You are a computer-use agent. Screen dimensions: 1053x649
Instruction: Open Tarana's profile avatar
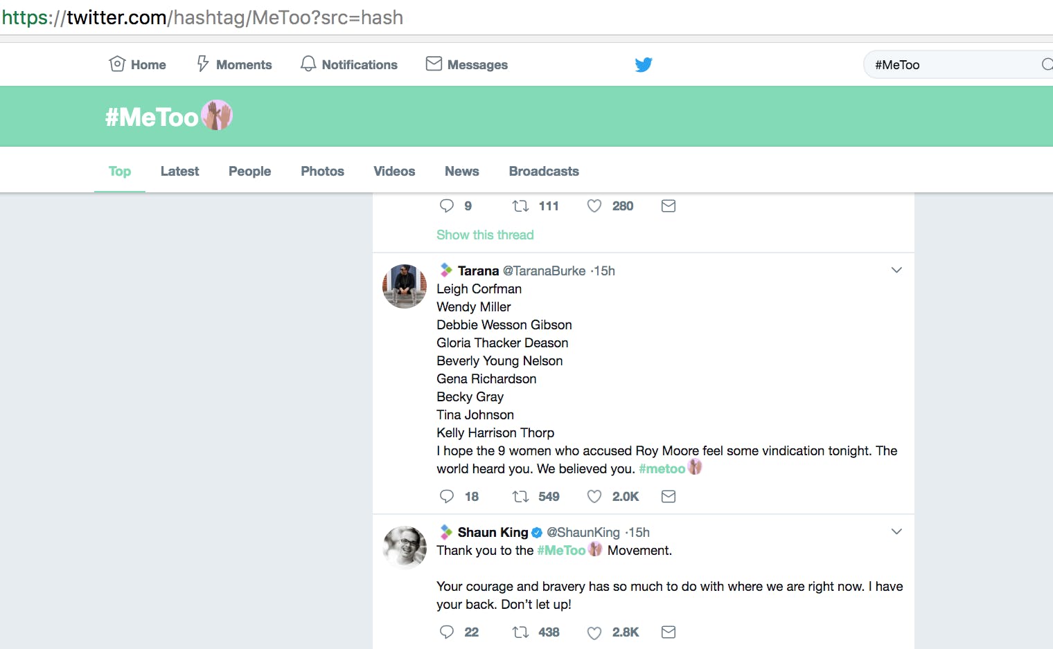click(405, 286)
